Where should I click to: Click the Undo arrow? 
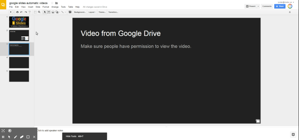pos(21,12)
